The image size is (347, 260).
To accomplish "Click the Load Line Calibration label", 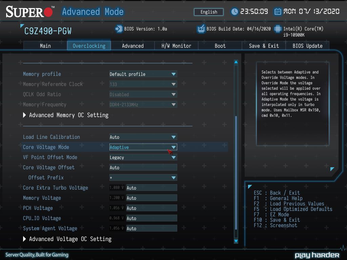I will pos(52,137).
